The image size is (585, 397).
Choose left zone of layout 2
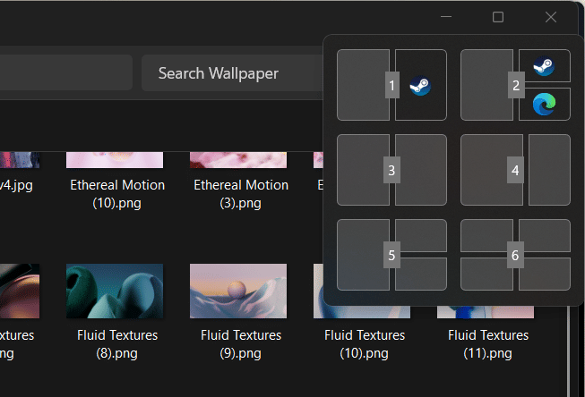click(x=486, y=85)
